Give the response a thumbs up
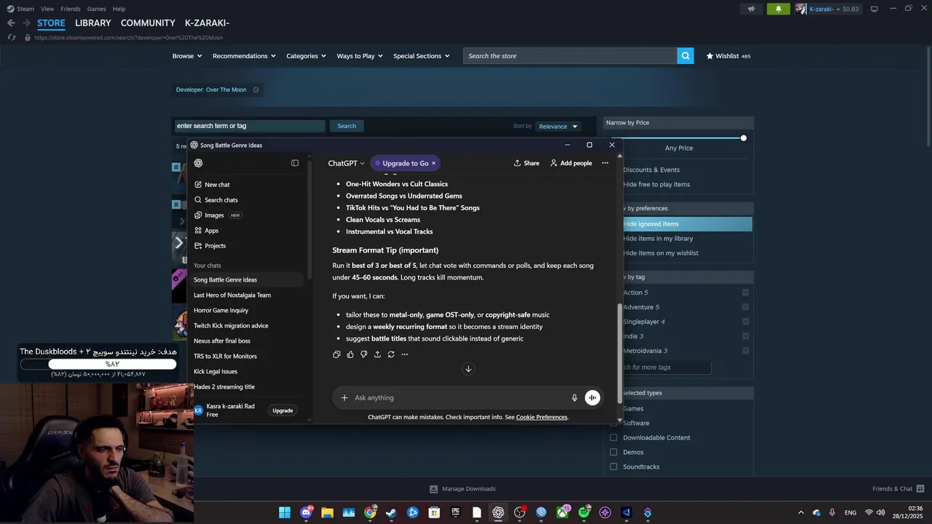This screenshot has height=524, width=932. 350,354
